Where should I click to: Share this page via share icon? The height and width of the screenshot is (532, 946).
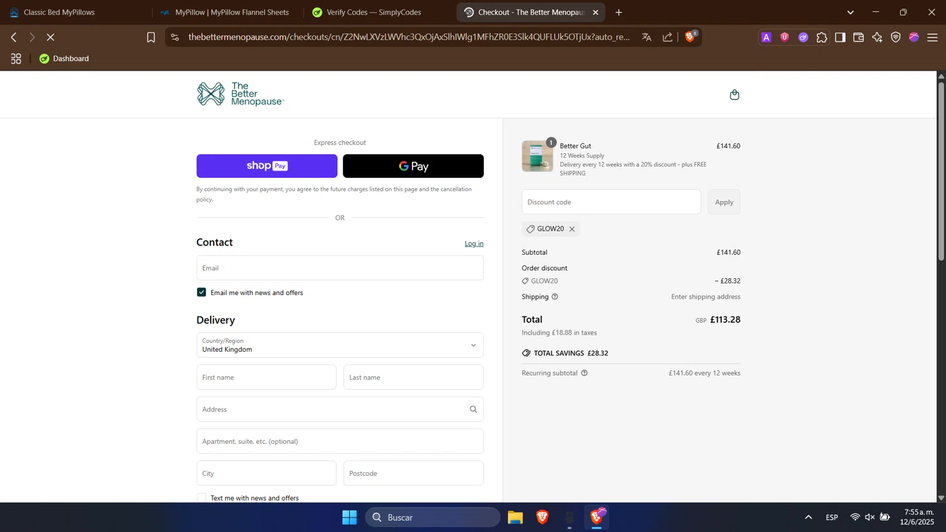click(667, 37)
